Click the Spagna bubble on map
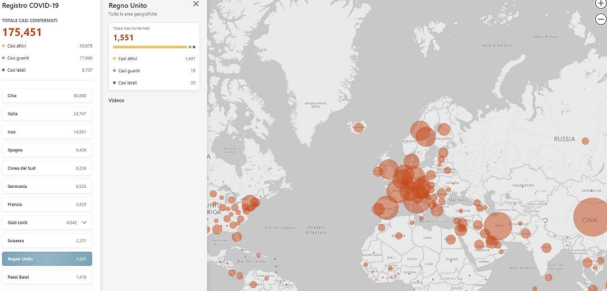Screen dimensions: 607x291 click(387, 207)
